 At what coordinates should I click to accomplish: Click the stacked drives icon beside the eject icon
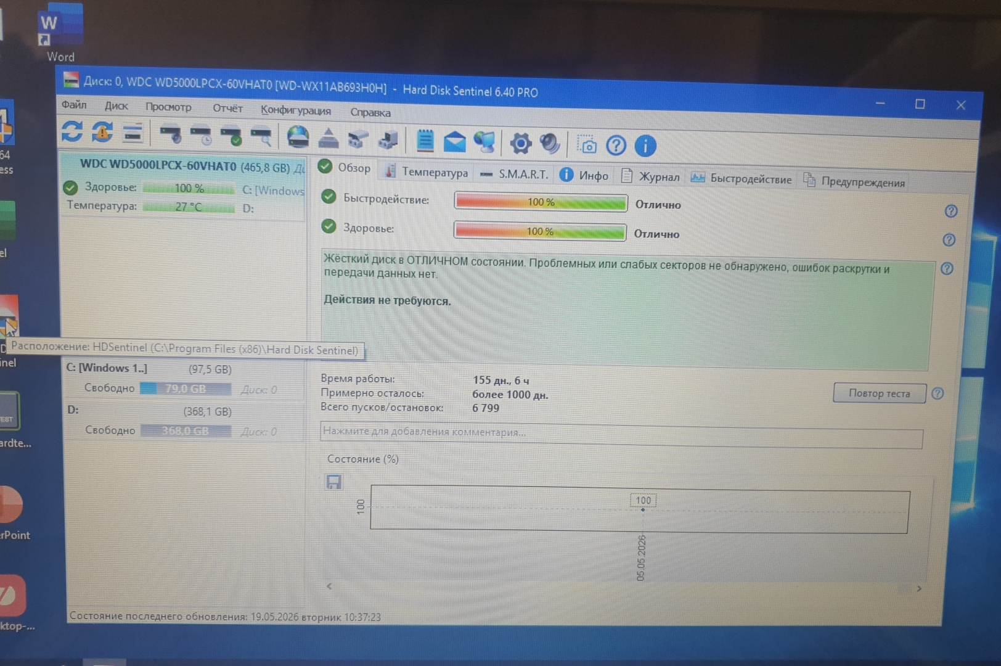click(x=359, y=139)
